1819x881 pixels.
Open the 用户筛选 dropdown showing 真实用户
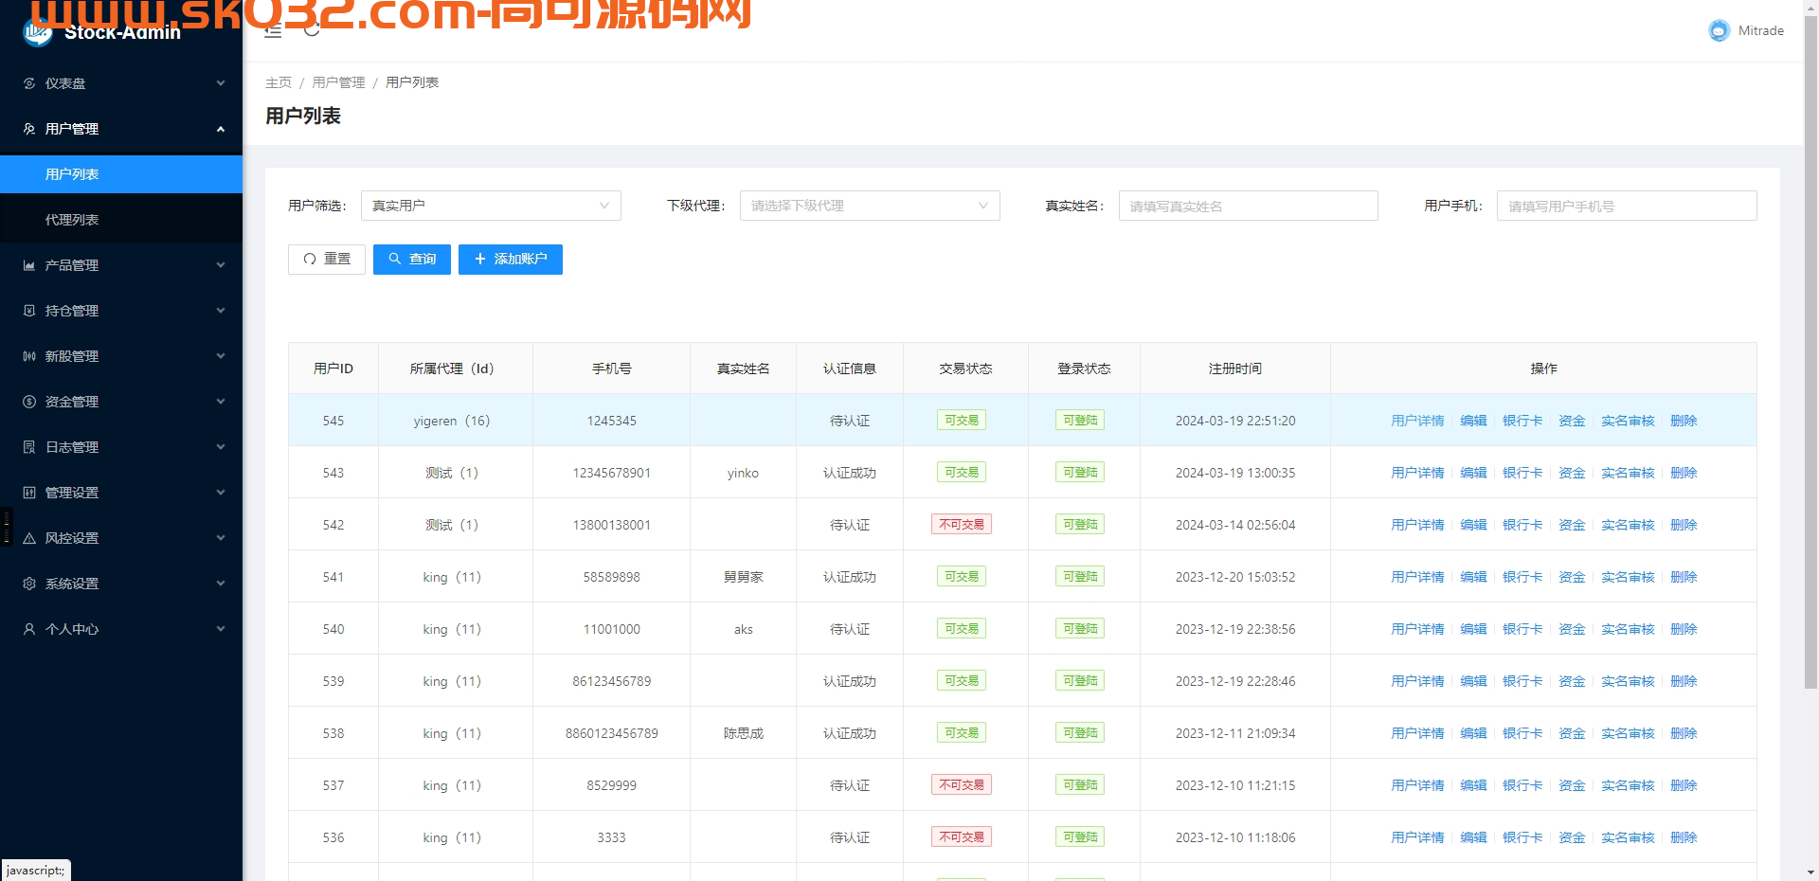click(491, 206)
